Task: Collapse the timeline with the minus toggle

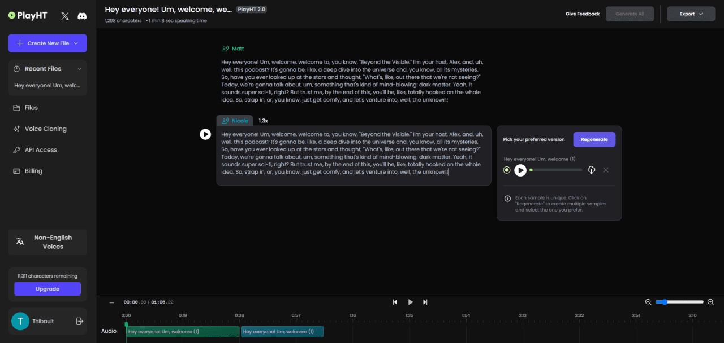Action: click(111, 302)
